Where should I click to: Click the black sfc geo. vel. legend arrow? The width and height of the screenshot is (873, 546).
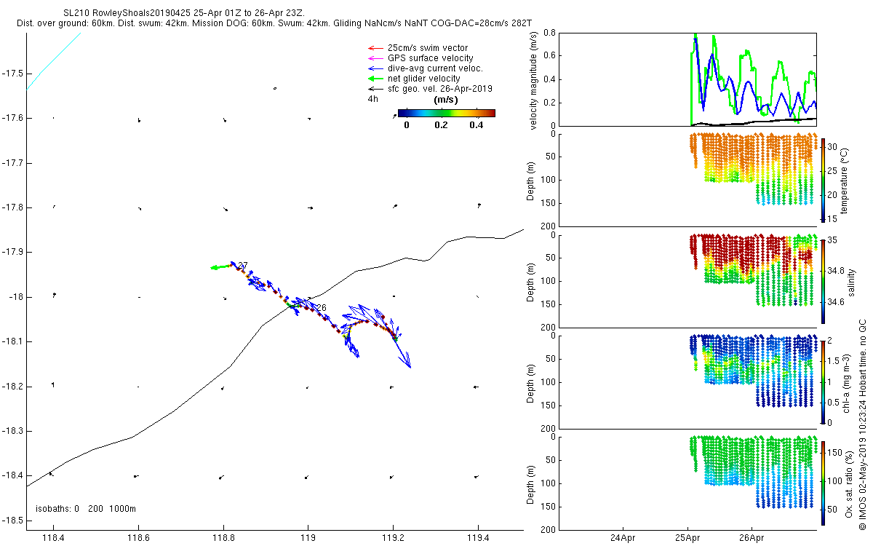click(375, 88)
